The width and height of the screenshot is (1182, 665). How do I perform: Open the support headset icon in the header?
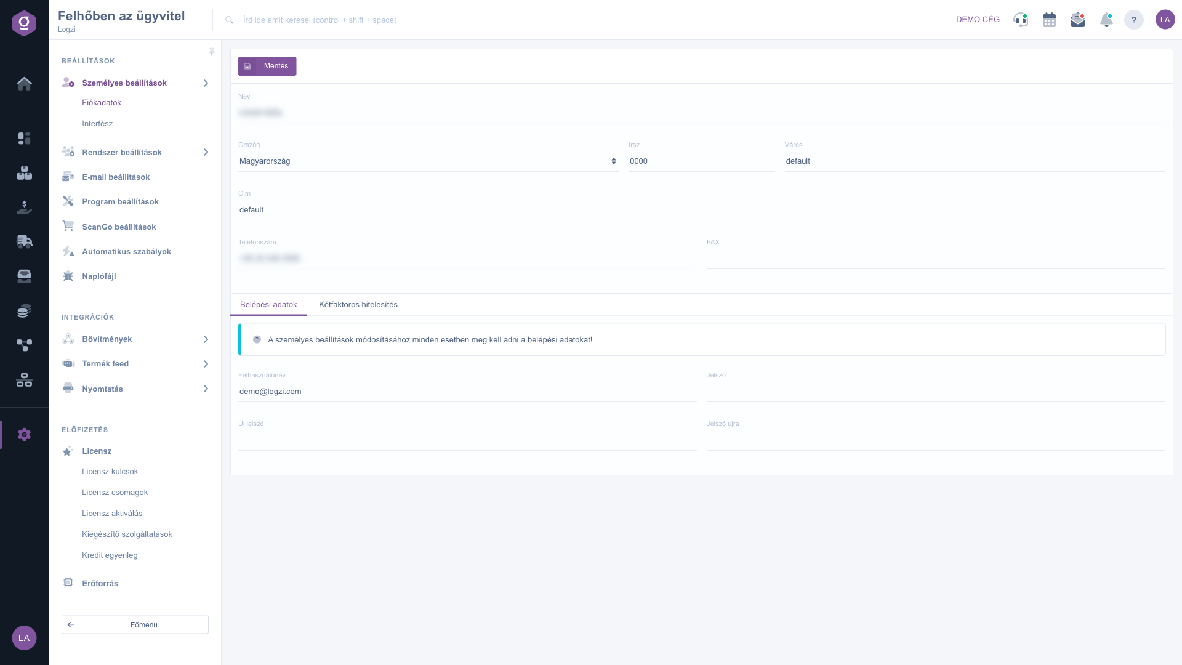(1021, 20)
